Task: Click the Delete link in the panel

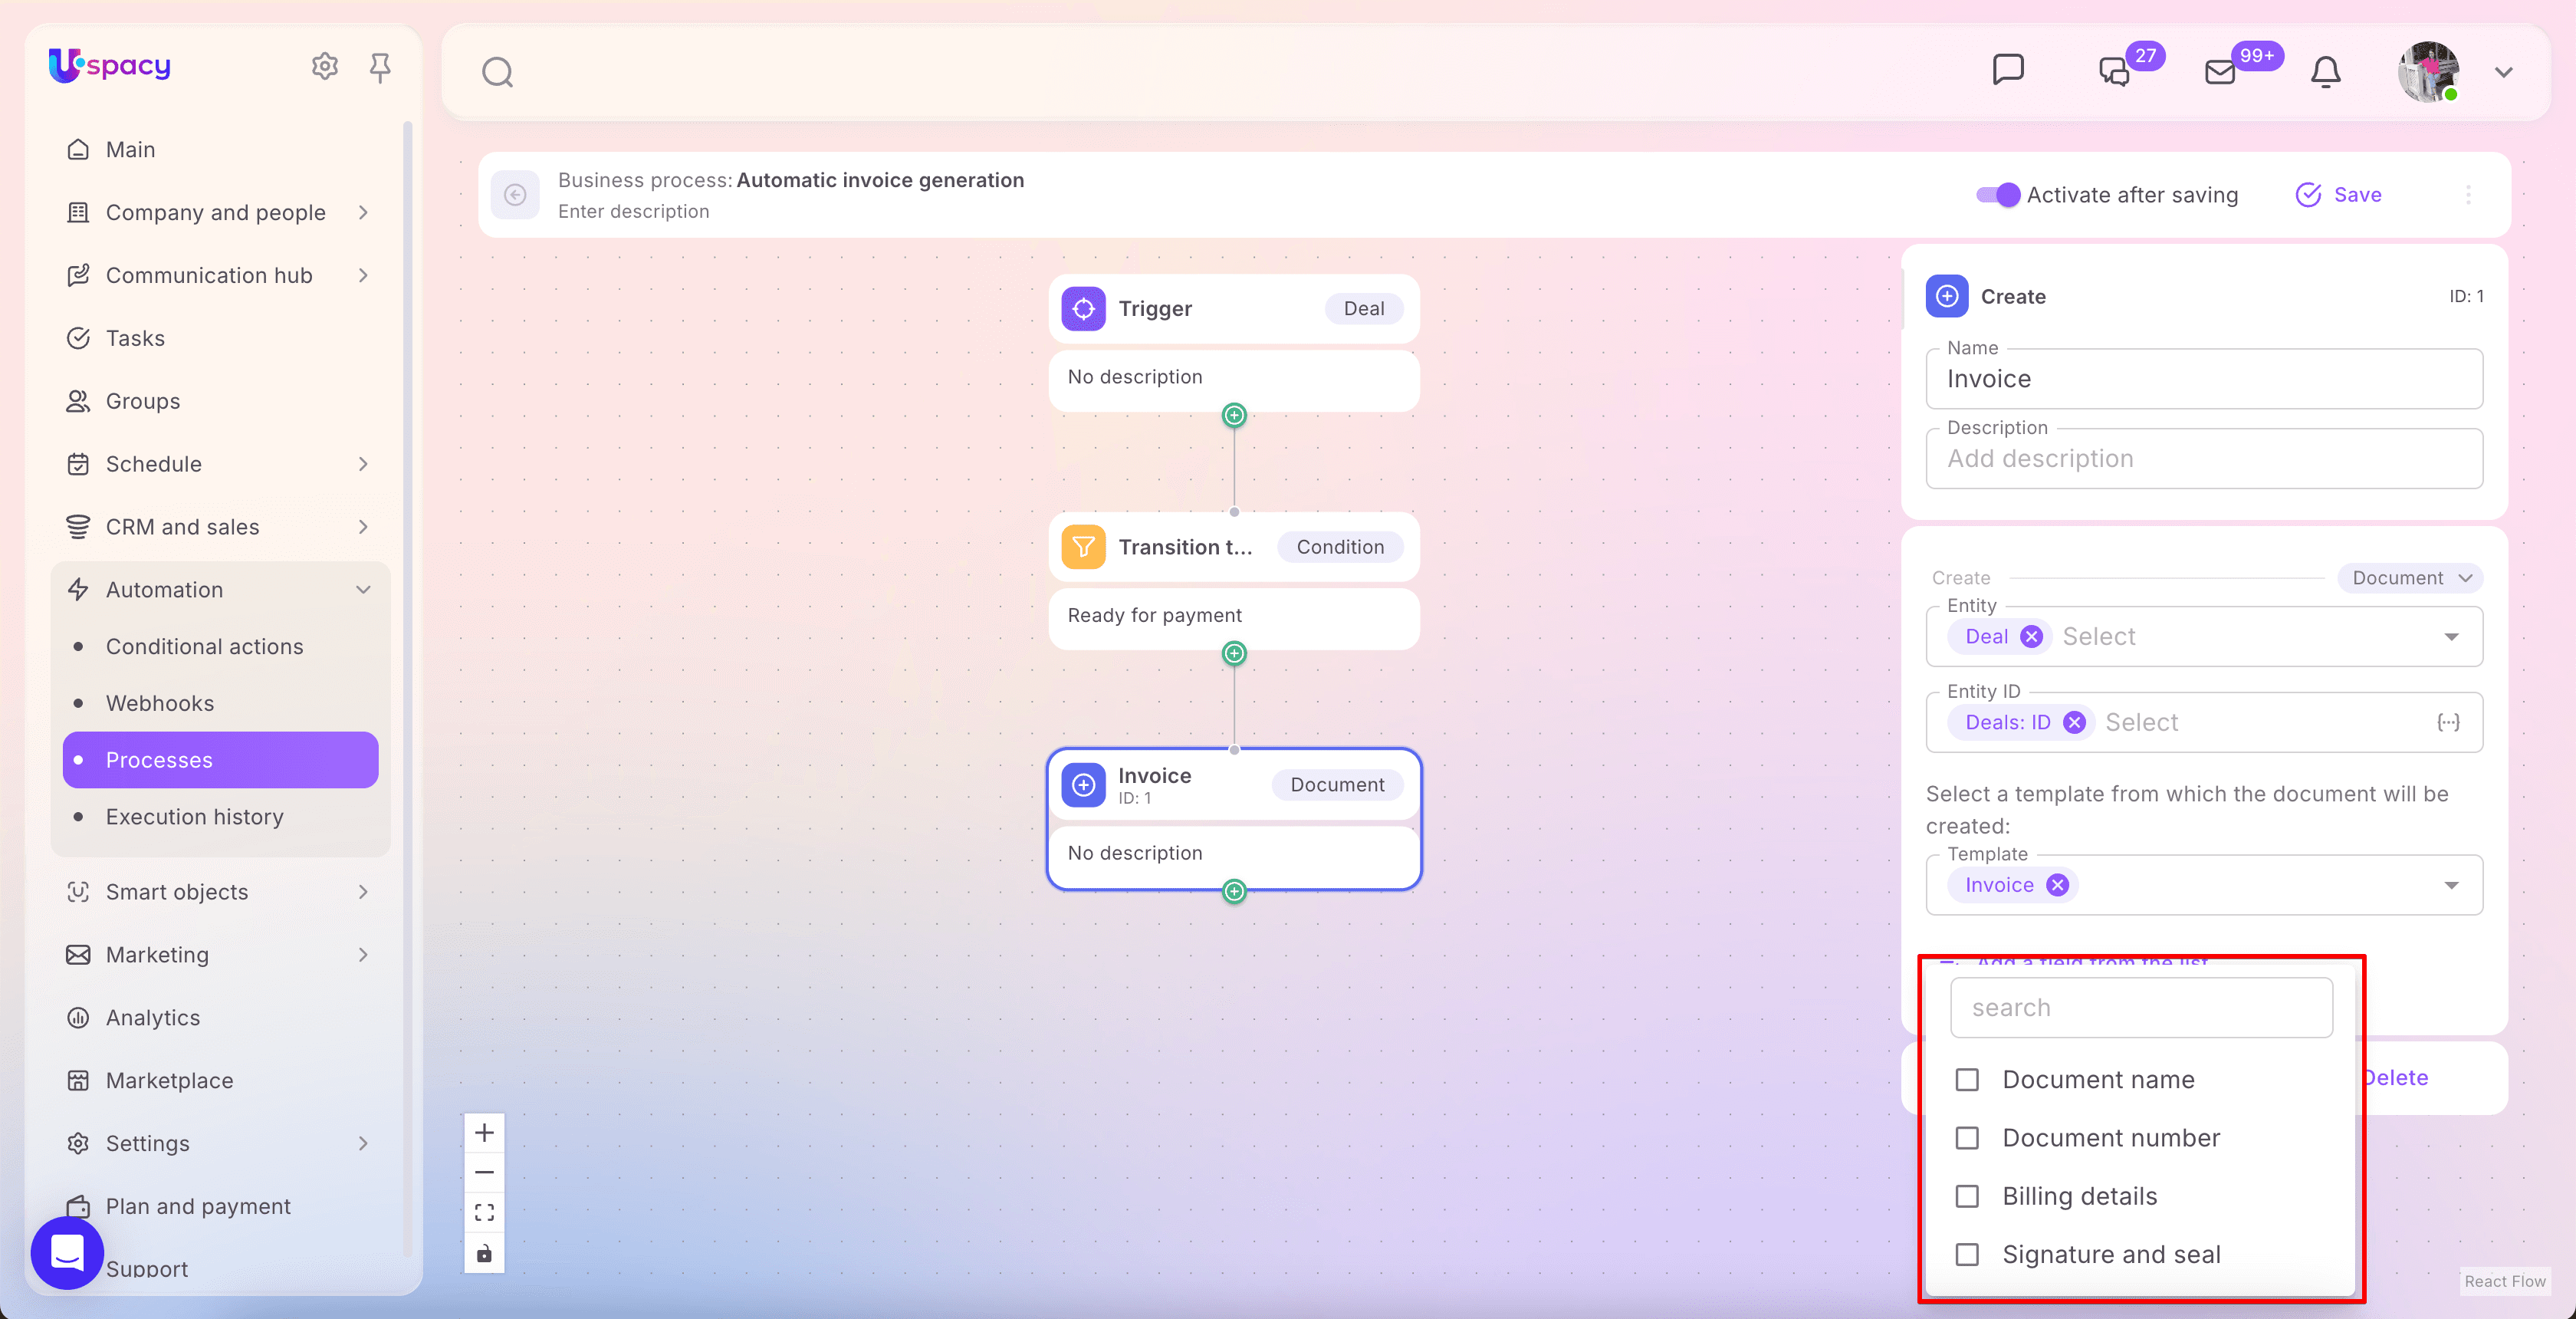Action: click(x=2396, y=1078)
